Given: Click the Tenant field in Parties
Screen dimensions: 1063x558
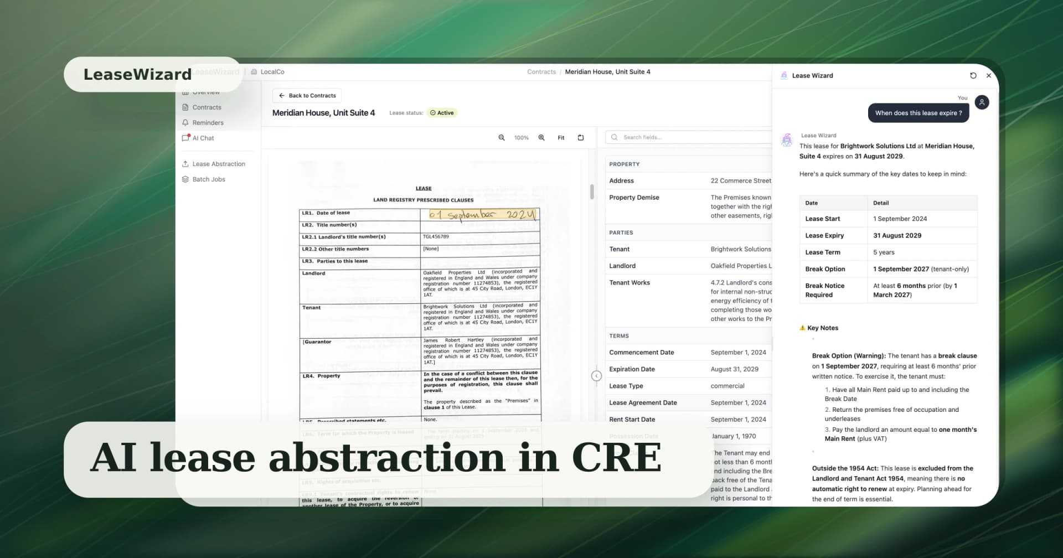Looking at the screenshot, I should tap(689, 249).
